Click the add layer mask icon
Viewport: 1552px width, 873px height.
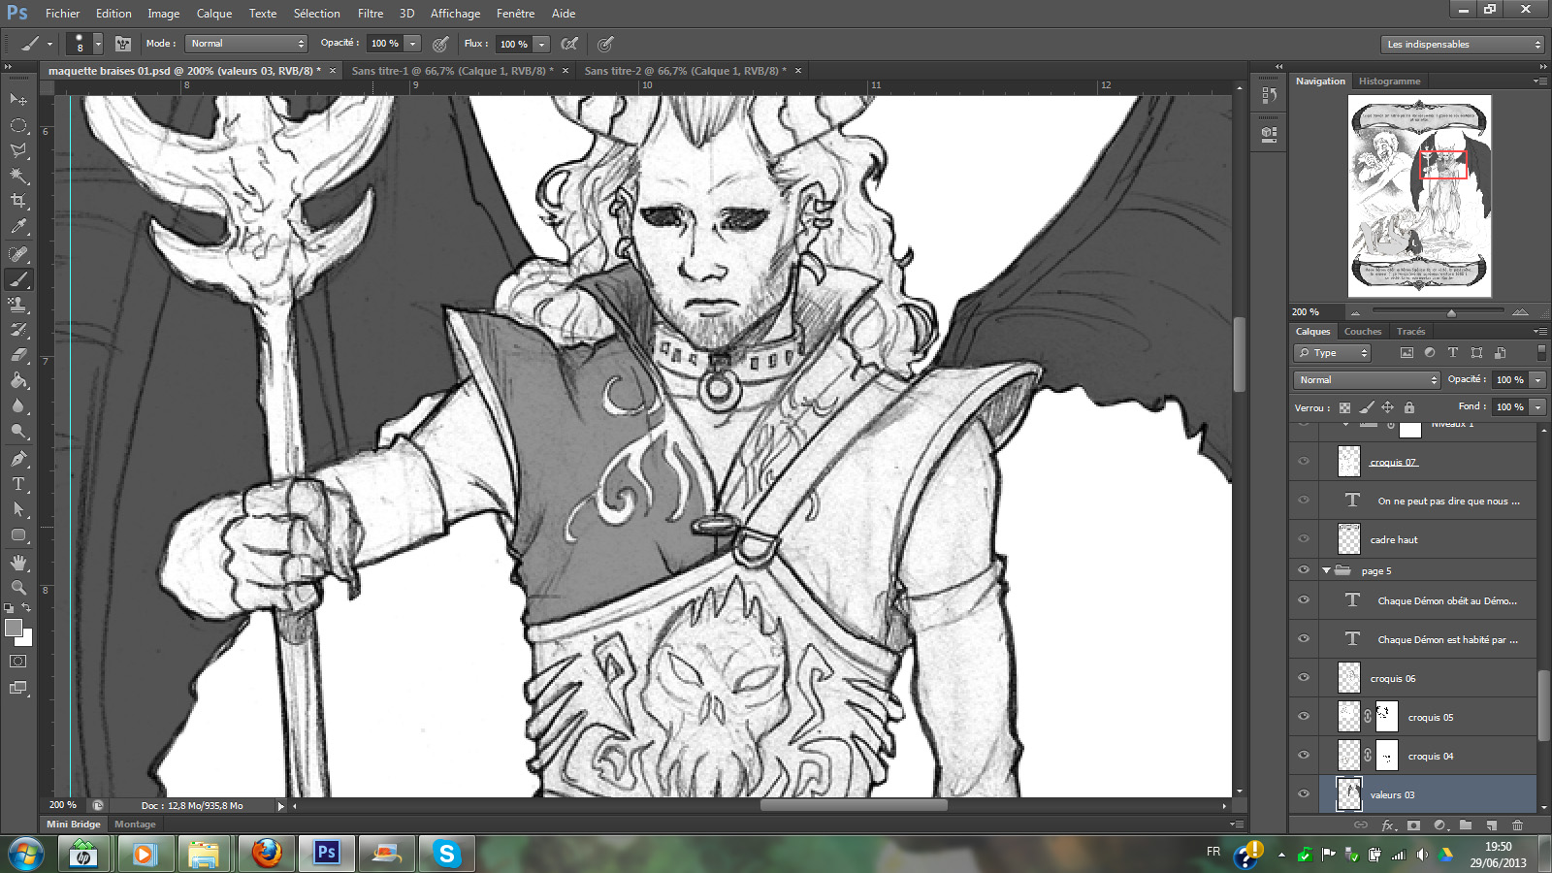coord(1413,825)
